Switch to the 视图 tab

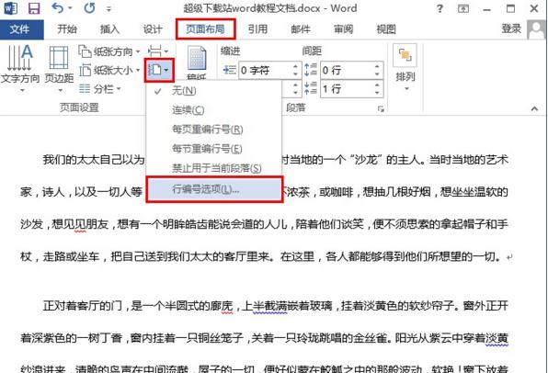coord(386,29)
